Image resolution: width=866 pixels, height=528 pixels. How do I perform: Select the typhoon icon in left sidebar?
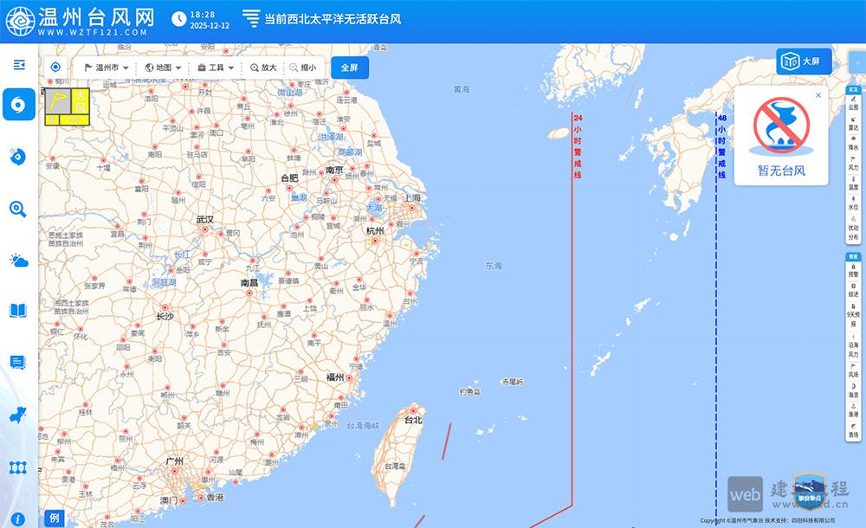coord(19,106)
